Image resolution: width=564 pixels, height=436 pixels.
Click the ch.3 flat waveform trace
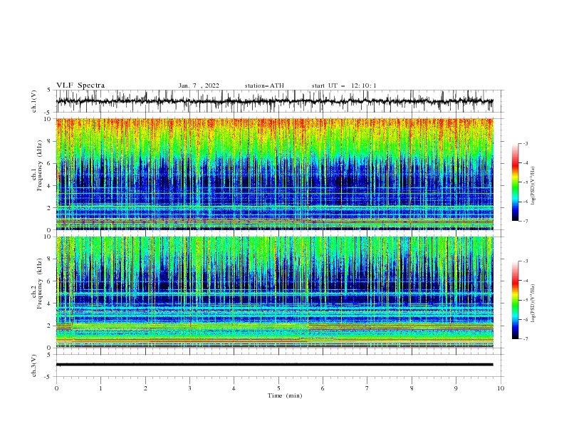pos(274,365)
